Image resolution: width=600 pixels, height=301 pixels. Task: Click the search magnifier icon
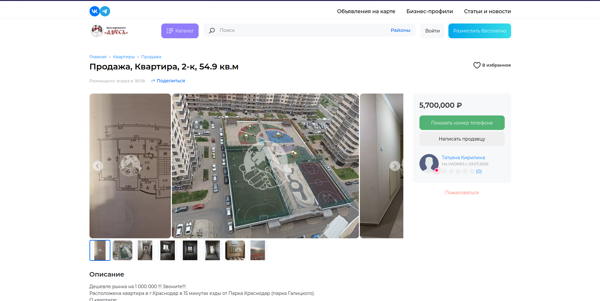[x=212, y=31]
